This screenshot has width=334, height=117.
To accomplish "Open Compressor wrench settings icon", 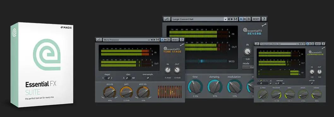I will coord(323,48).
